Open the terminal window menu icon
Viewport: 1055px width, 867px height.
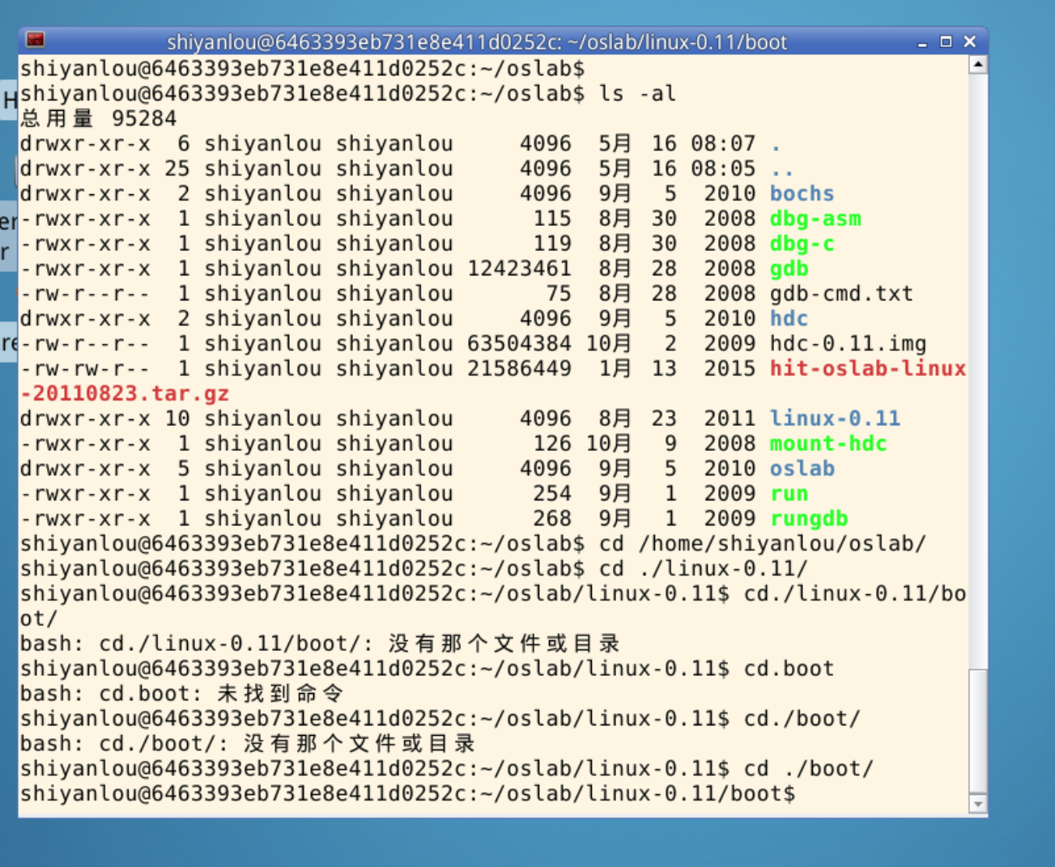pyautogui.click(x=35, y=40)
